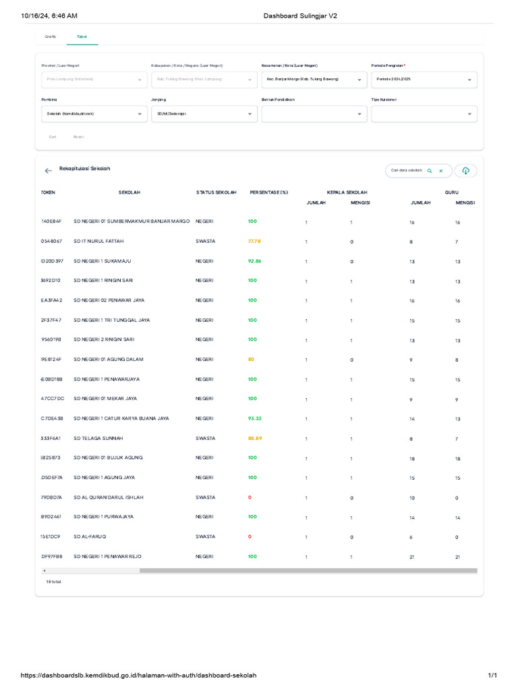Click the table's left scroll arrow

(x=45, y=571)
